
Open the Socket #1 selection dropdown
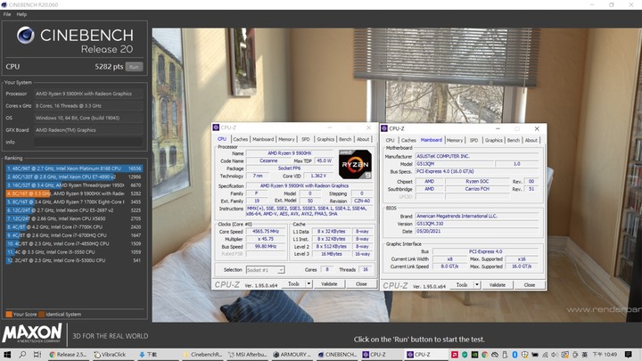[x=265, y=270]
